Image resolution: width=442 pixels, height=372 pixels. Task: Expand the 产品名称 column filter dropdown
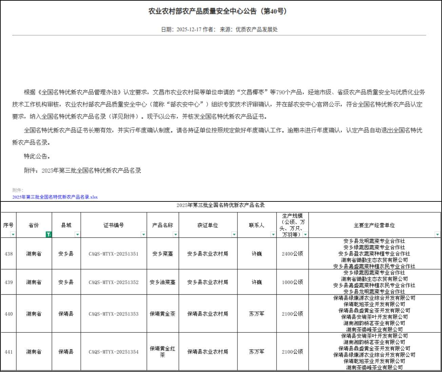(175, 234)
